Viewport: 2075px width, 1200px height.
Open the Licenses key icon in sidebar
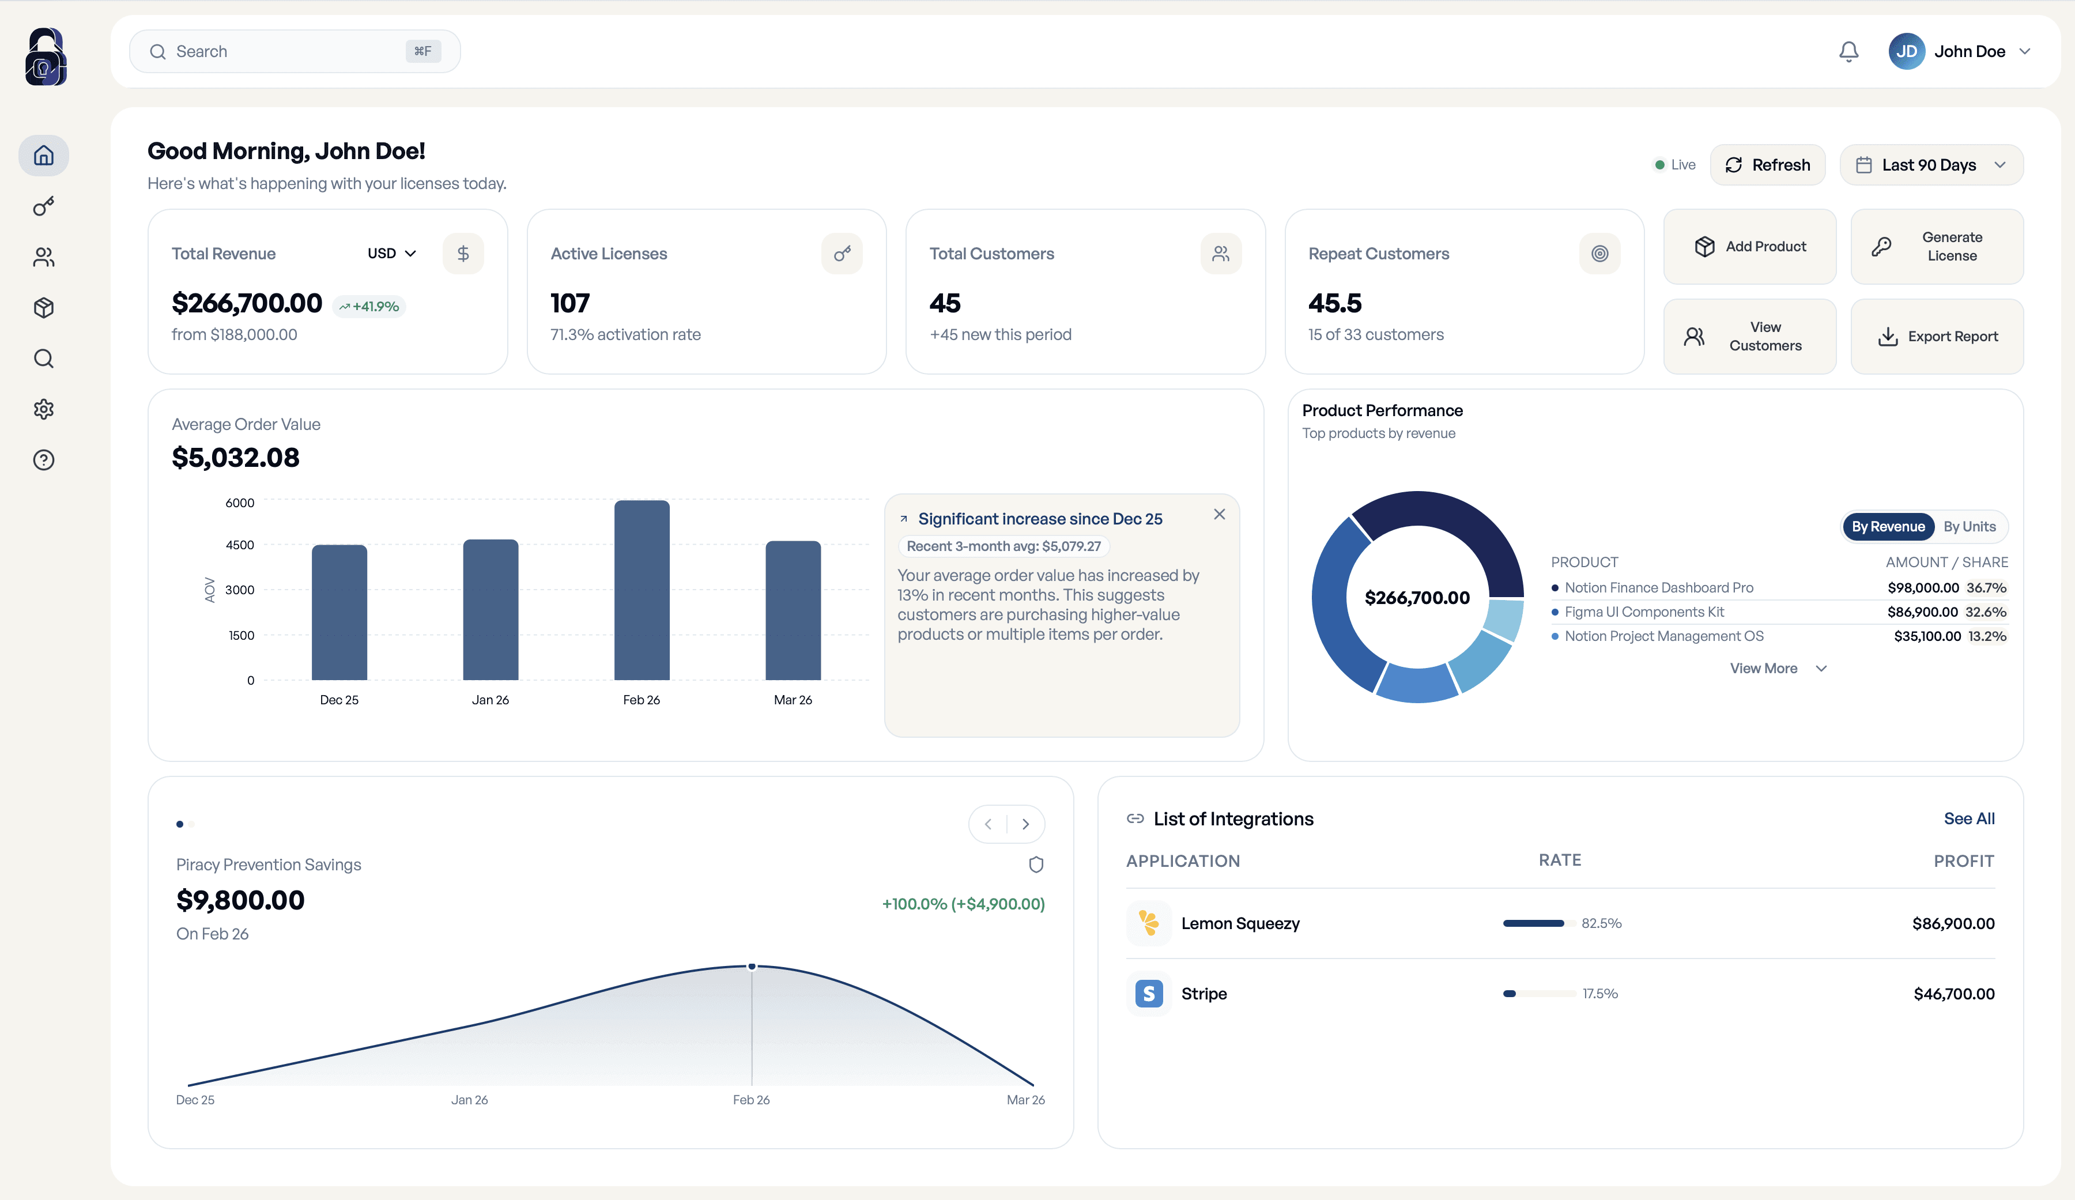(44, 206)
